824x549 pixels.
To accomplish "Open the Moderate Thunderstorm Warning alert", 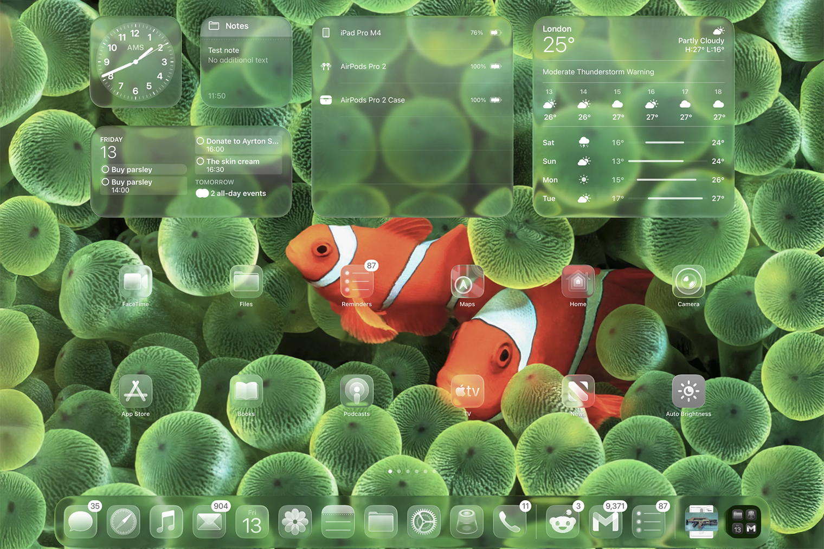I will pyautogui.click(x=598, y=72).
